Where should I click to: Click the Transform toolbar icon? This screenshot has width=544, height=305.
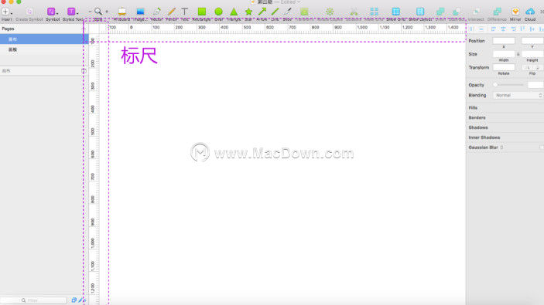[x=304, y=12]
